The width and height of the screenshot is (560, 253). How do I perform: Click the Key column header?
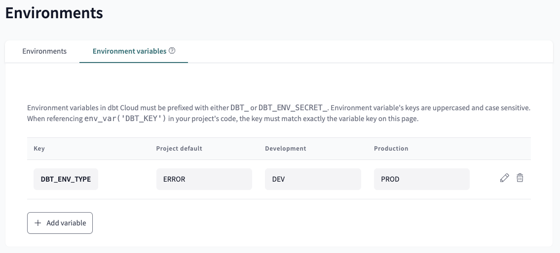pos(39,149)
